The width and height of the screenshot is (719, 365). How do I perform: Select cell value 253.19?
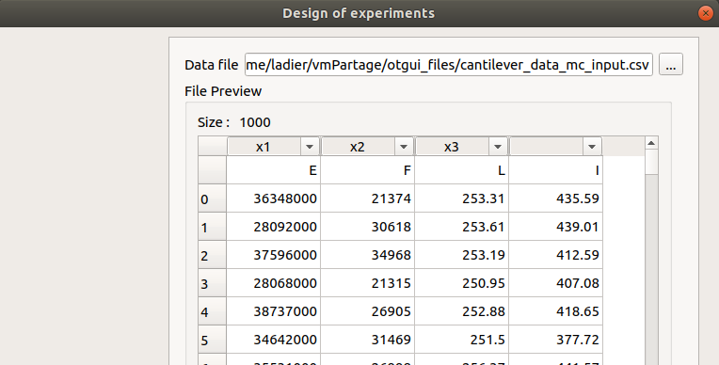462,255
